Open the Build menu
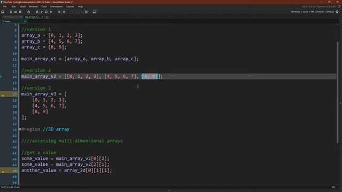Image resolution: width=342 pixels, height=192 pixels. coord(22,6)
